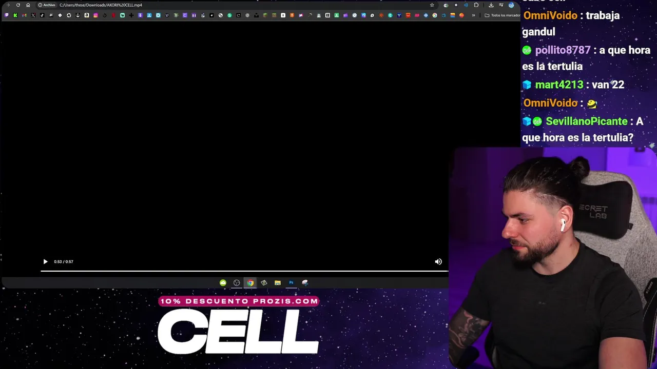Seek on the video progress bar

point(244,271)
